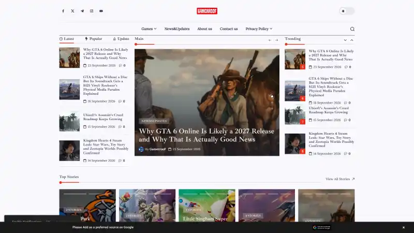414x233 pixels.
Task: Open the search magnifier icon
Action: 352,29
